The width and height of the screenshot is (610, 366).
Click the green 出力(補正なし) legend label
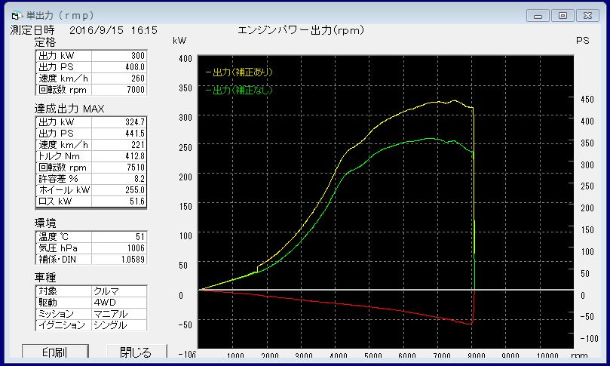click(238, 90)
